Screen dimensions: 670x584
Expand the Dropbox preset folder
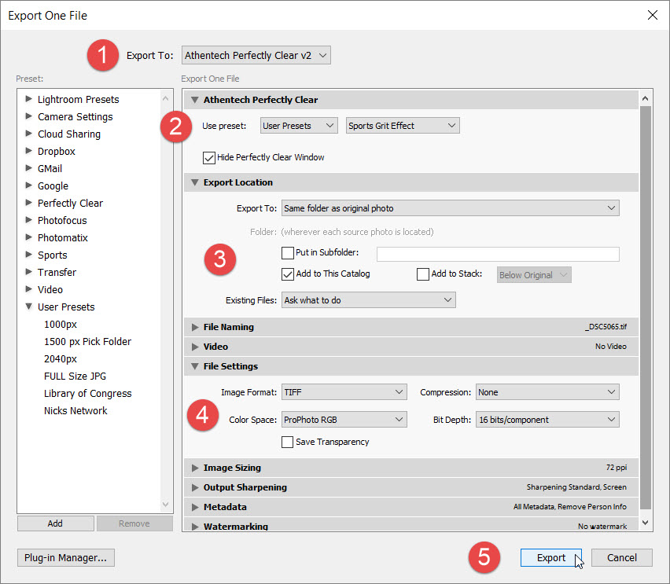coord(28,151)
